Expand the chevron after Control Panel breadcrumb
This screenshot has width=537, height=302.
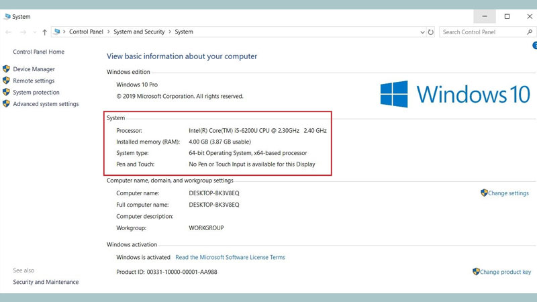click(108, 32)
